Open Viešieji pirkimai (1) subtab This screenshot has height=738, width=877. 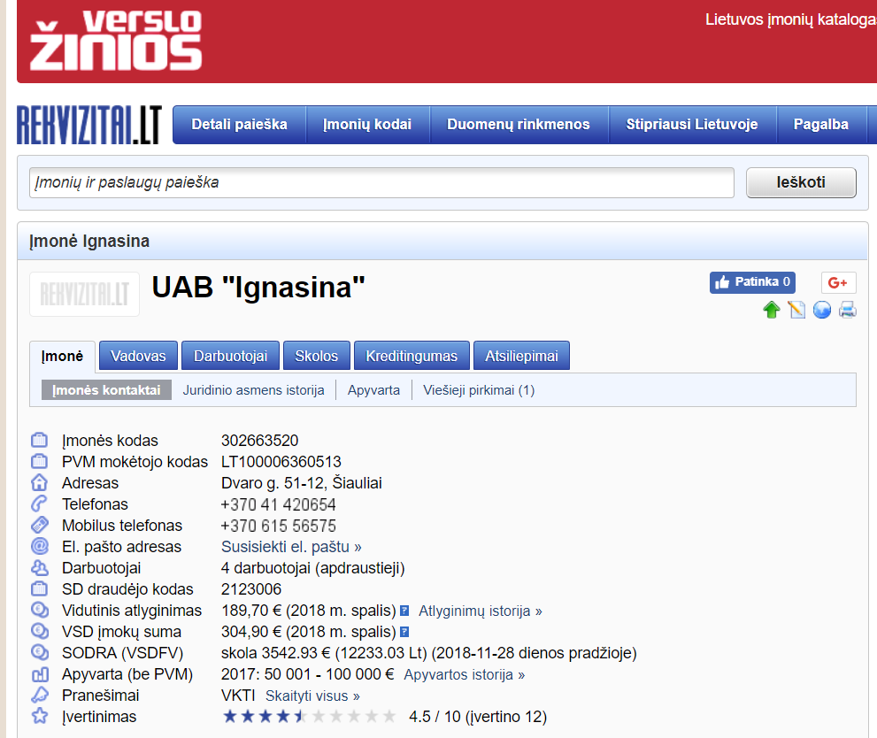tap(479, 390)
